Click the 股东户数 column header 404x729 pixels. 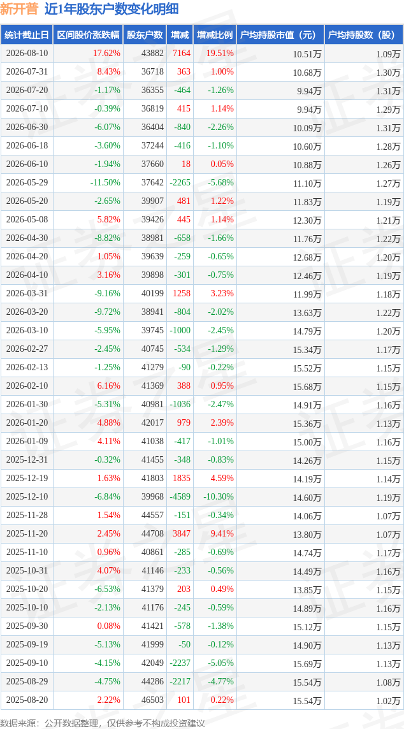(145, 35)
